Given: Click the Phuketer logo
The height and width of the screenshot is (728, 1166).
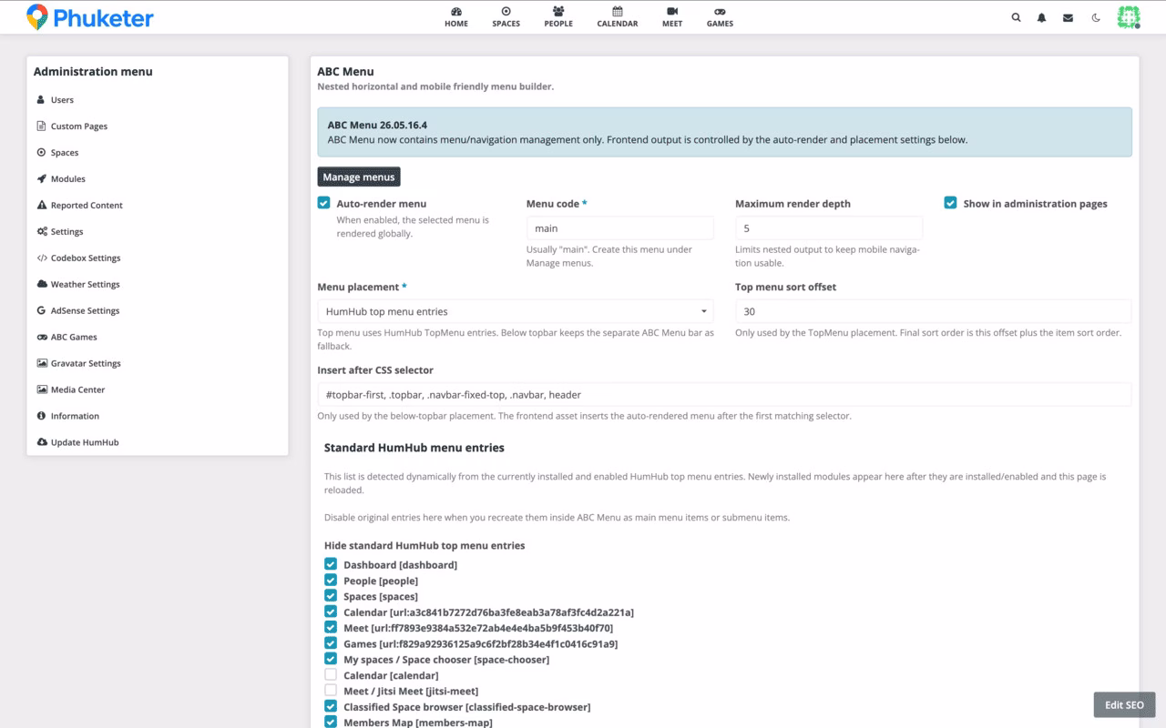Looking at the screenshot, I should pos(89,17).
